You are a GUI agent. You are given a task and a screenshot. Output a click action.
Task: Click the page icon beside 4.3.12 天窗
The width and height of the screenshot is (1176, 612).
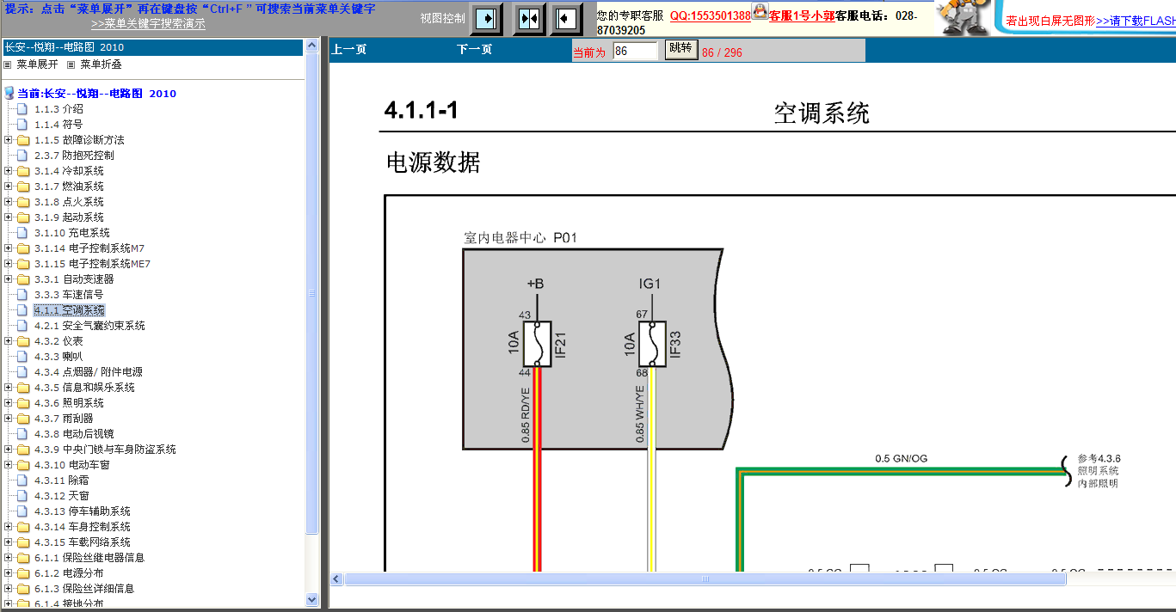click(23, 496)
